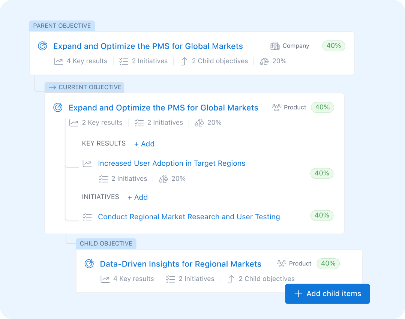Click the checklist icon under Increased User Adoption
Screen dimensions: 405x319
103,179
